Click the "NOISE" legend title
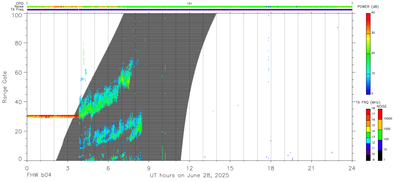This screenshot has width=396, height=182. click(382, 106)
